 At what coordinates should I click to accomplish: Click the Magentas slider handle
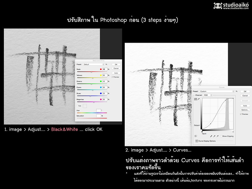(x=94, y=102)
